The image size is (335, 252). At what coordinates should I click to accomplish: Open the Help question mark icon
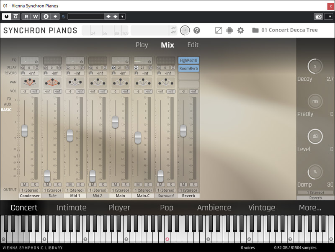tap(196, 30)
